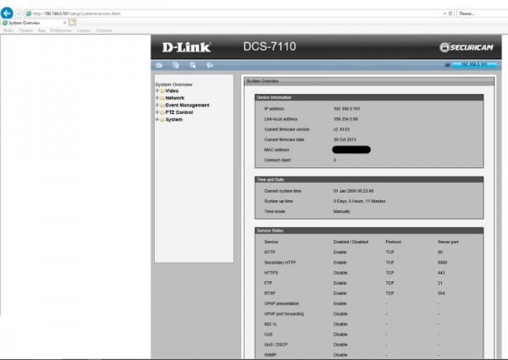Select the System Overview browser tab
This screenshot has width=508, height=360.
(x=32, y=23)
